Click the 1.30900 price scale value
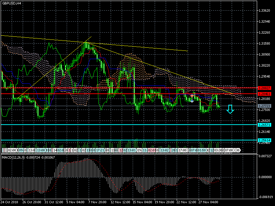This screenshot has height=206, width=275. point(265,55)
